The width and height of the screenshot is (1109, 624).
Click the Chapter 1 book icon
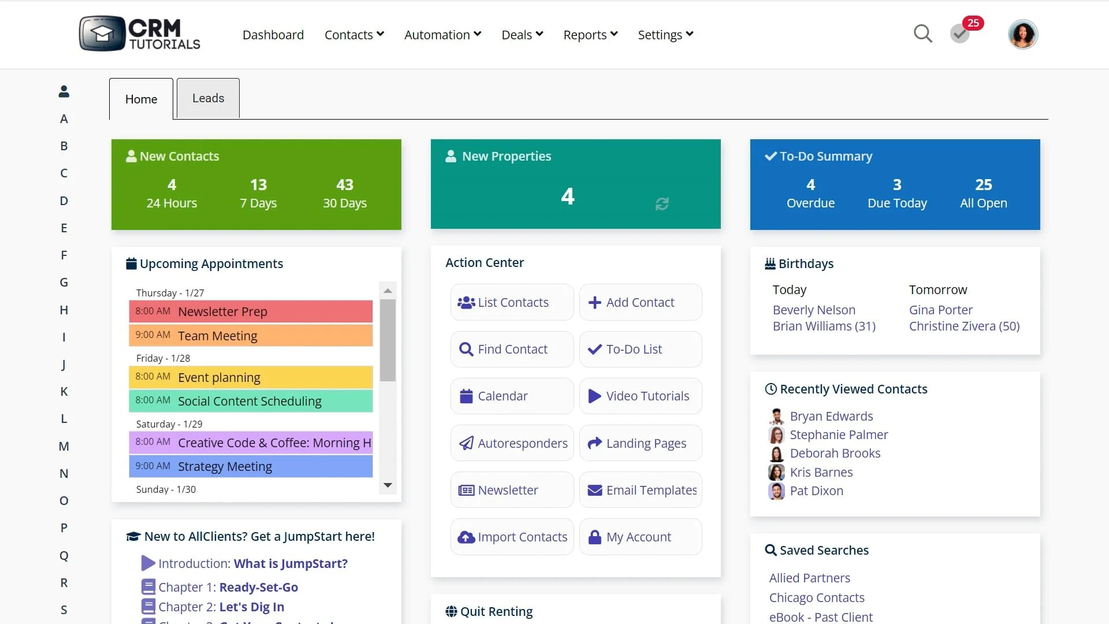tap(148, 587)
